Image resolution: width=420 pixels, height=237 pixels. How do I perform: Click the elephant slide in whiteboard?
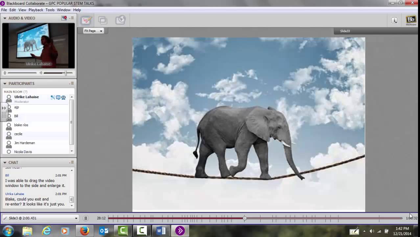click(248, 124)
